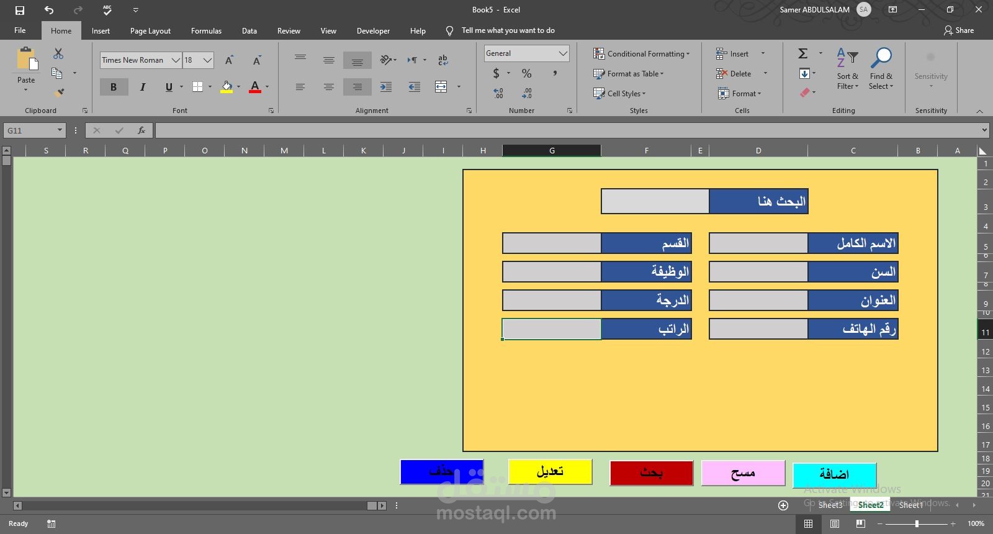Click the yellow تعديل button
Image resolution: width=993 pixels, height=534 pixels.
tap(550, 472)
